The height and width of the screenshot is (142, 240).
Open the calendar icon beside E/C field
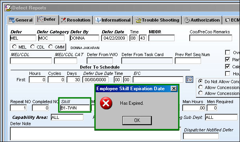(x=189, y=80)
